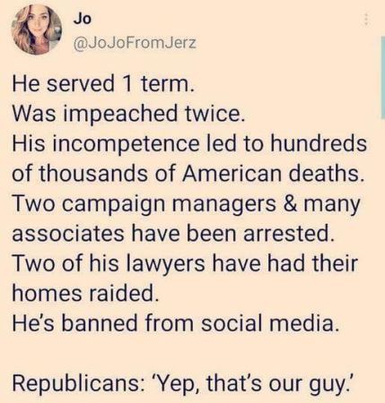Click the teal scrollbar thumb
This screenshot has width=385, height=403.
tap(382, 79)
